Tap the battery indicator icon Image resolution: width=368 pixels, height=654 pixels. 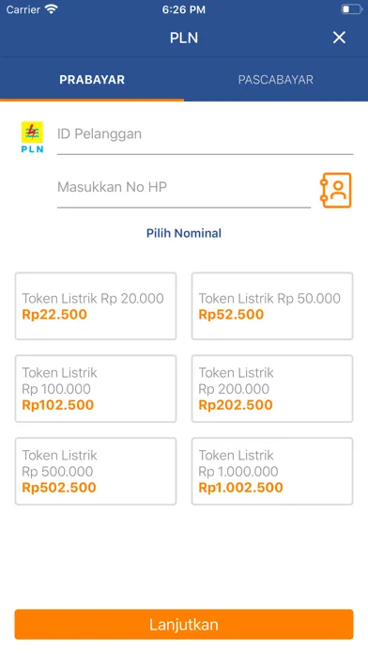pos(351,9)
